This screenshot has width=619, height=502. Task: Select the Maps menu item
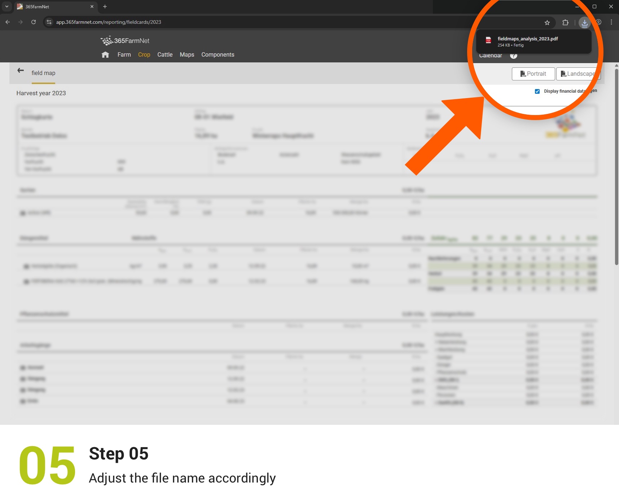(x=187, y=55)
